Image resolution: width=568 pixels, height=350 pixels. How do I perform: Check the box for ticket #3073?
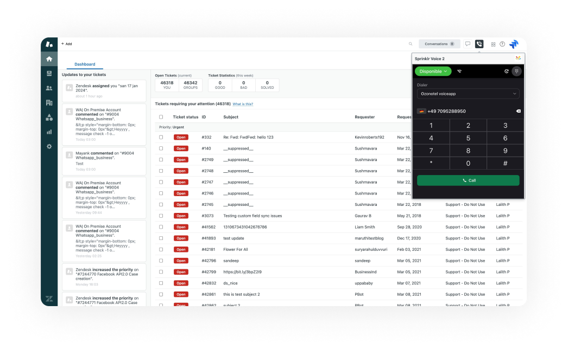coord(161,216)
